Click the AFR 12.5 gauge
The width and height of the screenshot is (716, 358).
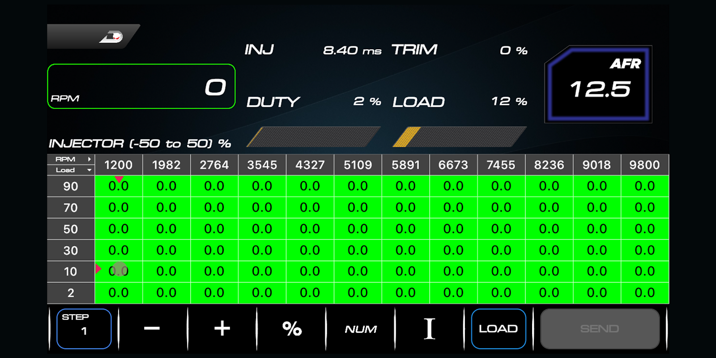(x=598, y=84)
